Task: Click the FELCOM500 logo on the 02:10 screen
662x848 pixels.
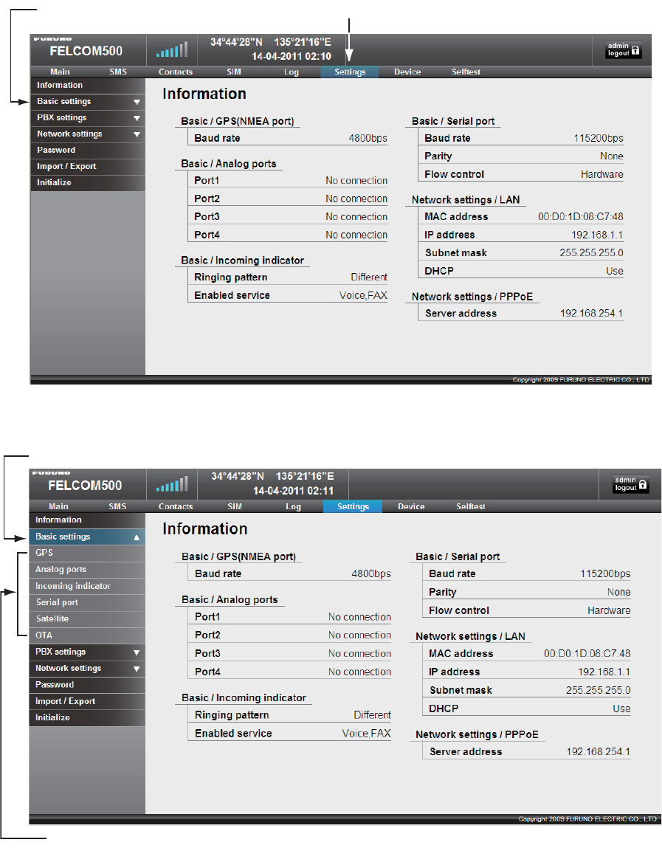Action: click(86, 51)
